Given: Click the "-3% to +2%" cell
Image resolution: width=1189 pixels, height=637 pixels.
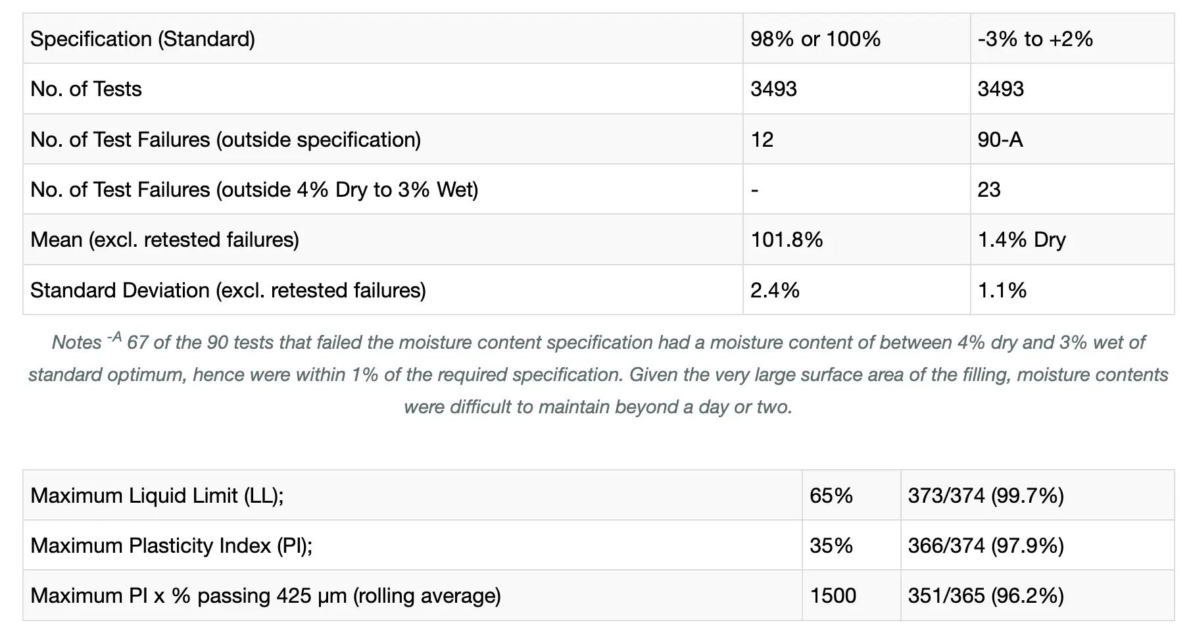Looking at the screenshot, I should pos(1073,39).
